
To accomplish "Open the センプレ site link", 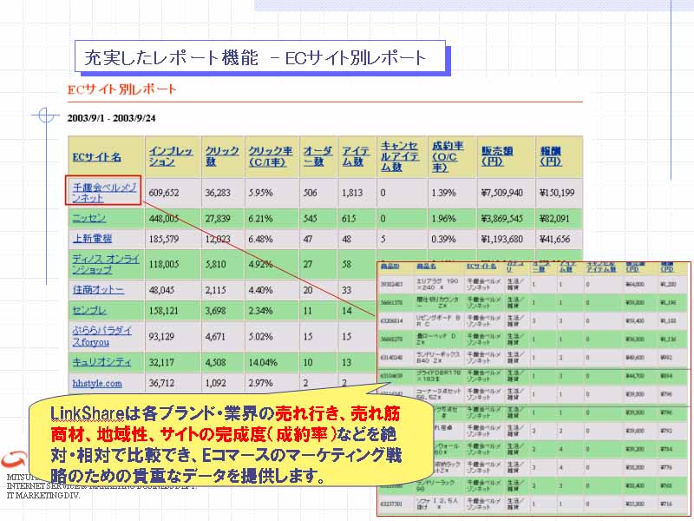I will click(x=89, y=311).
